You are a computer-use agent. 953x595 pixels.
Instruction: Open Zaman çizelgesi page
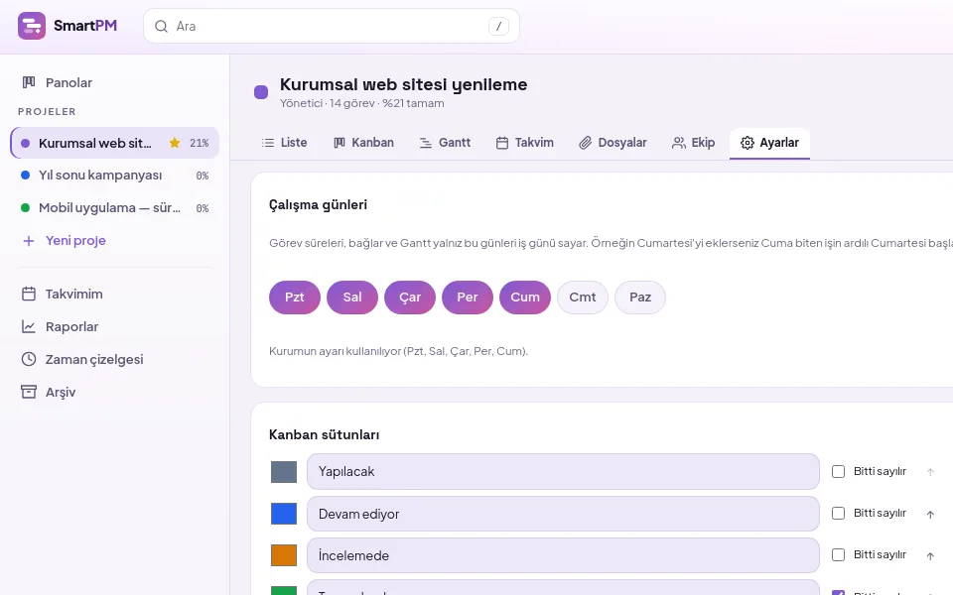pos(114,359)
